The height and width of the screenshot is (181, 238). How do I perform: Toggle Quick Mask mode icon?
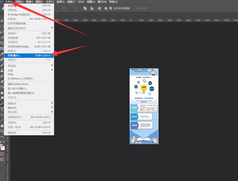[x=2, y=154]
